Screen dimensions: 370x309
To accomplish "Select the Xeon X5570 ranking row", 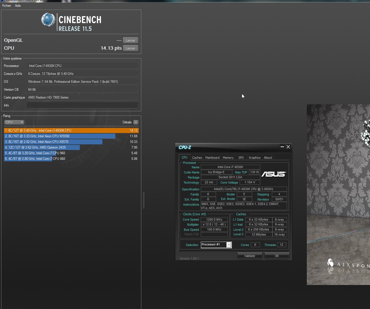I will coord(71,142).
